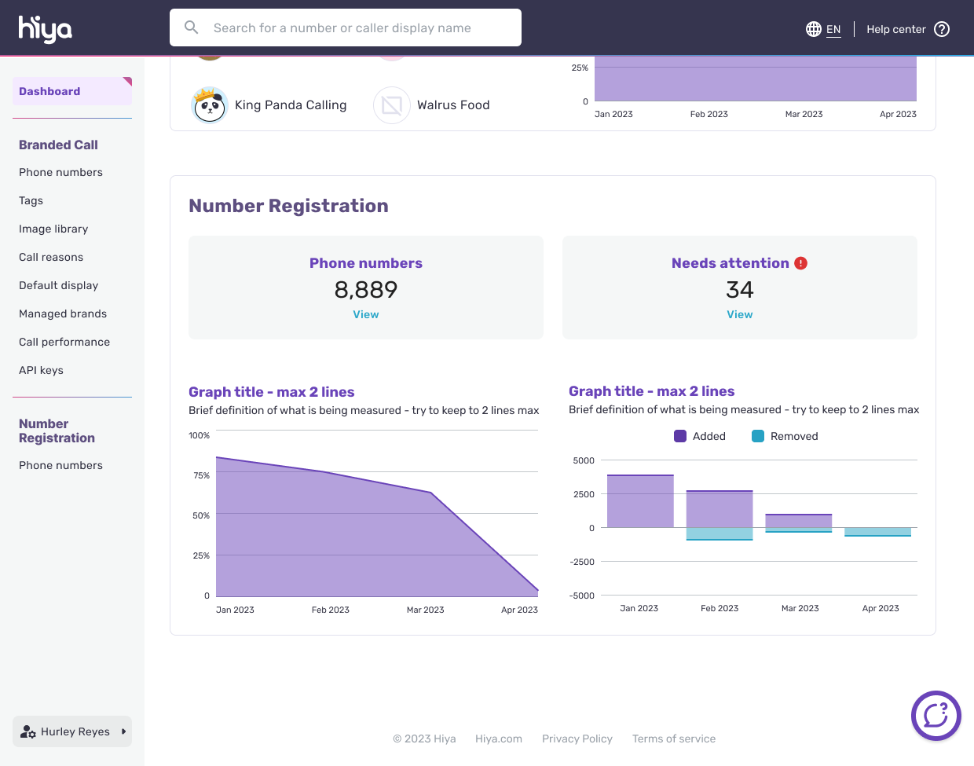The width and height of the screenshot is (974, 766).
Task: Focus the number or caller name search field
Action: point(353,27)
